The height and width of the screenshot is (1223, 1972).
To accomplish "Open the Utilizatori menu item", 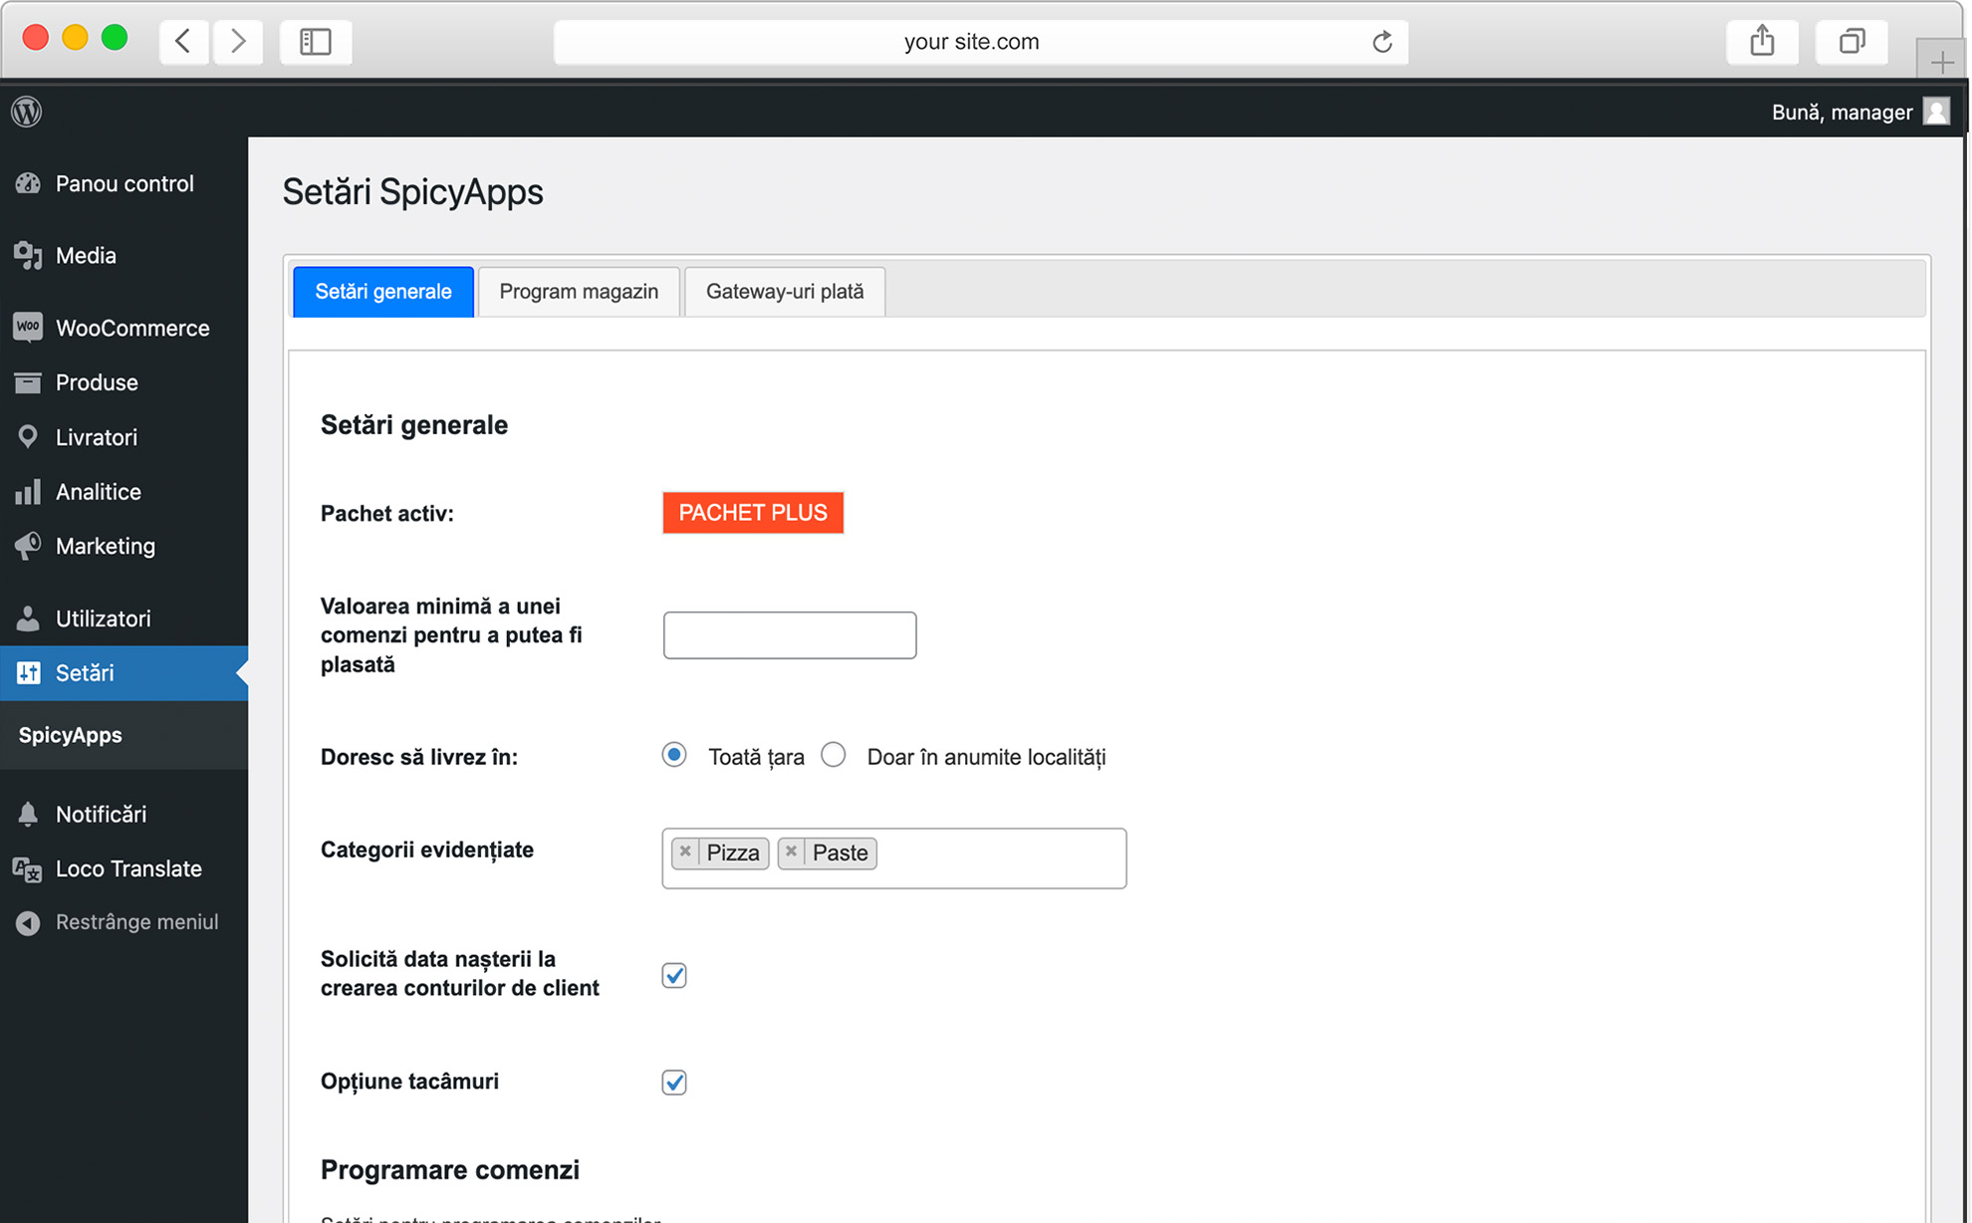I will coord(123,618).
